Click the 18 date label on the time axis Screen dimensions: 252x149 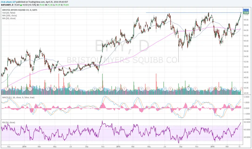click(239, 147)
